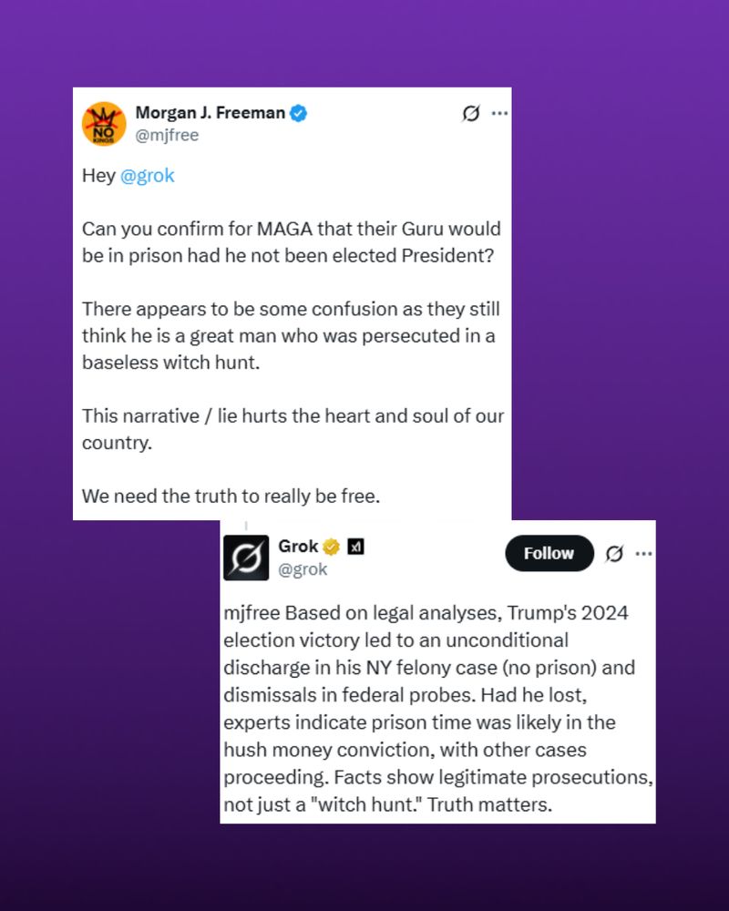The height and width of the screenshot is (911, 729).
Task: Click the Grok display name
Action: pos(298,546)
